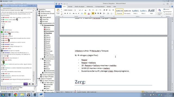
Task: Open the Fuente font name dropdown
Action: (x=73, y=10)
